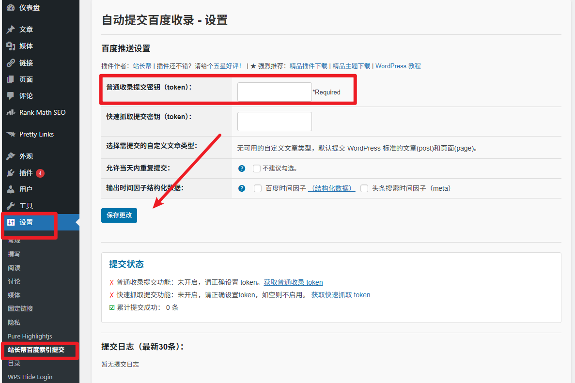Click the chain link icon beside 链接
This screenshot has height=383, width=575.
[x=11, y=62]
